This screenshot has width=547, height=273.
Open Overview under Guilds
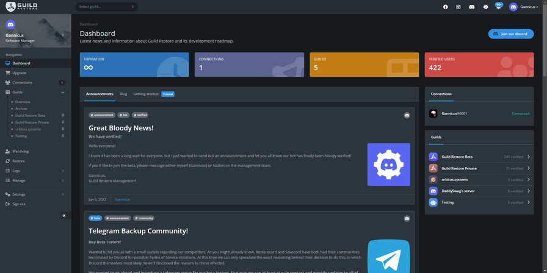coord(23,102)
